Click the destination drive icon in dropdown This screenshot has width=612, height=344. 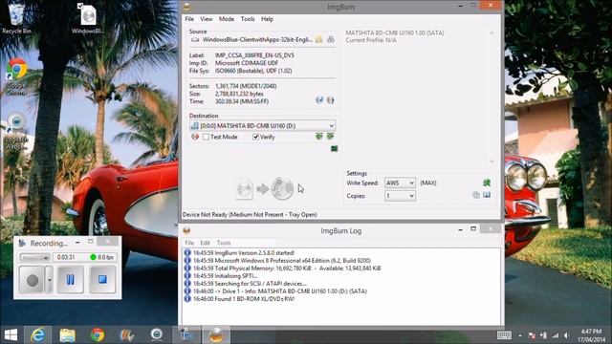[x=194, y=125]
